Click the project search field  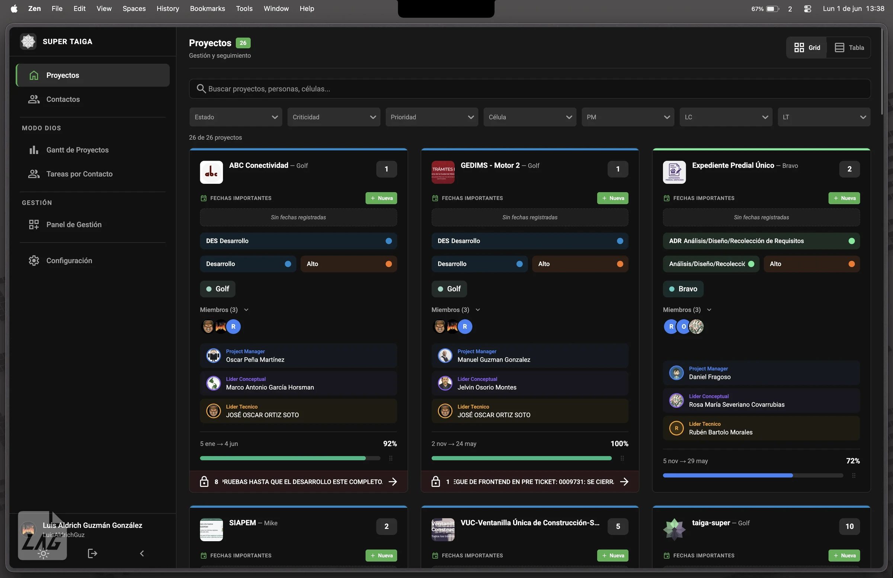point(529,89)
